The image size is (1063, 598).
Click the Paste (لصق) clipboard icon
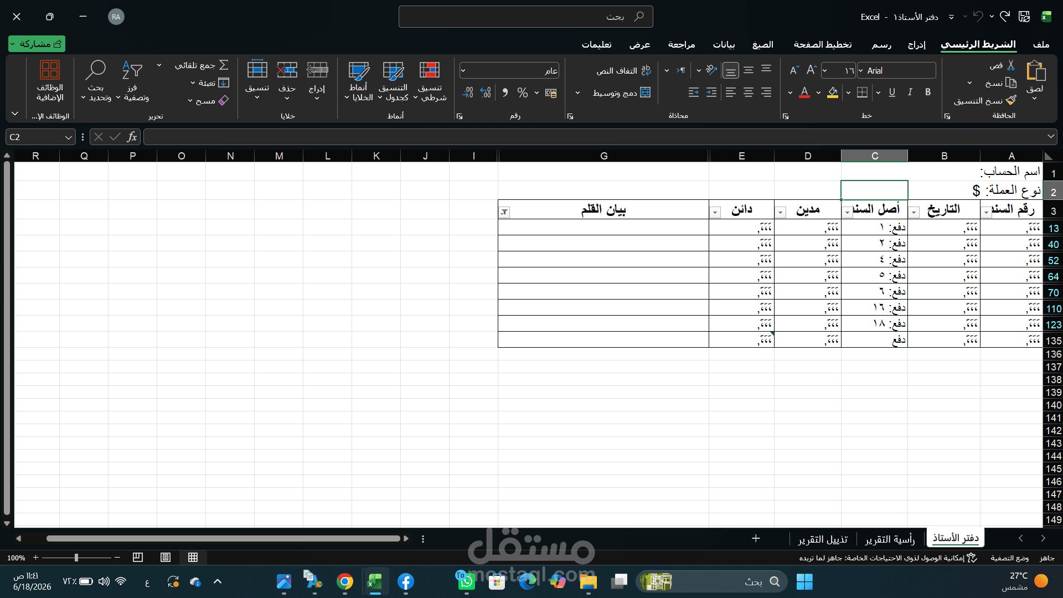click(x=1035, y=71)
